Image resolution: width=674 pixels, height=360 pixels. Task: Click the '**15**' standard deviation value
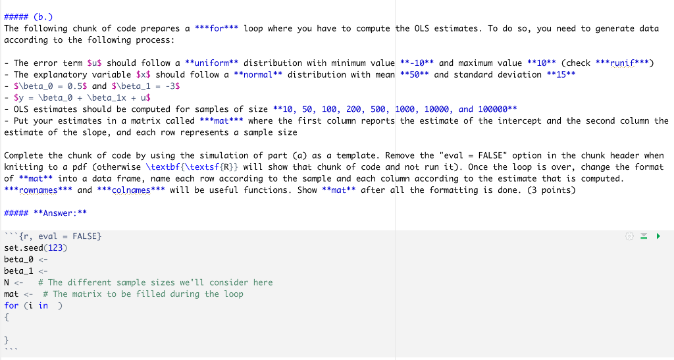(561, 74)
